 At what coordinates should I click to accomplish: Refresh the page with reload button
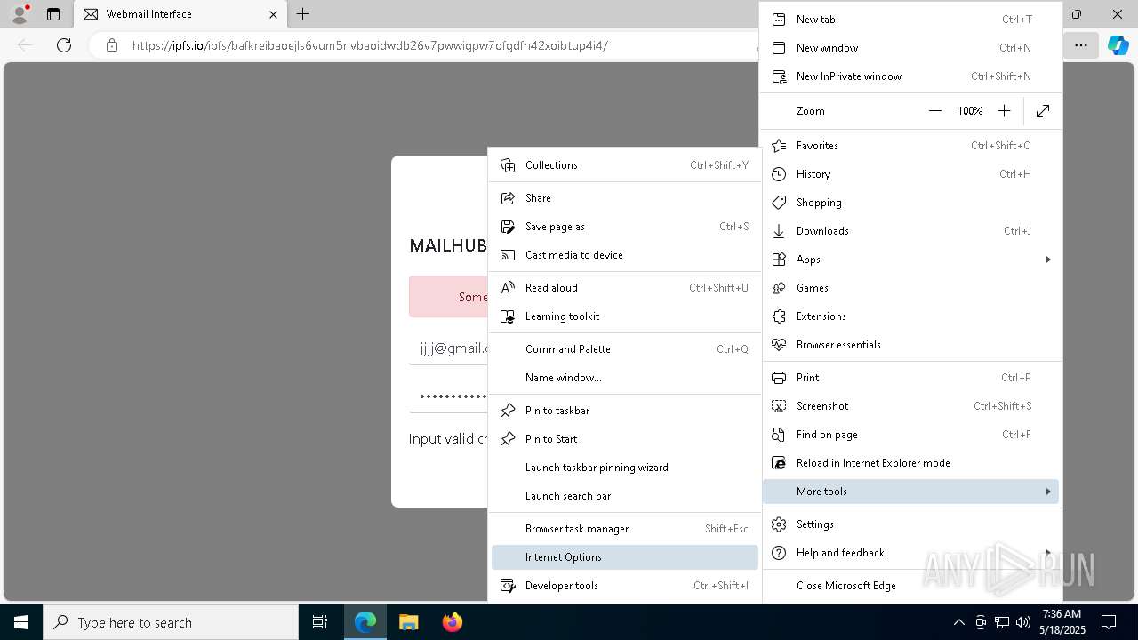click(64, 45)
